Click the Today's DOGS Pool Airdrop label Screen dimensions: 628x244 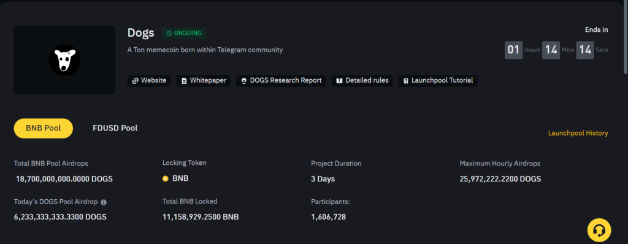(x=56, y=202)
